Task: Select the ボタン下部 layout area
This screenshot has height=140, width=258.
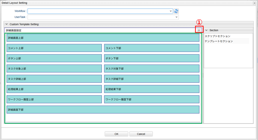Action: (x=152, y=58)
